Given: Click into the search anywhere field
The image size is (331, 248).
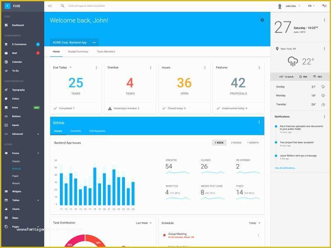Looking at the screenshot, I should (x=86, y=6).
